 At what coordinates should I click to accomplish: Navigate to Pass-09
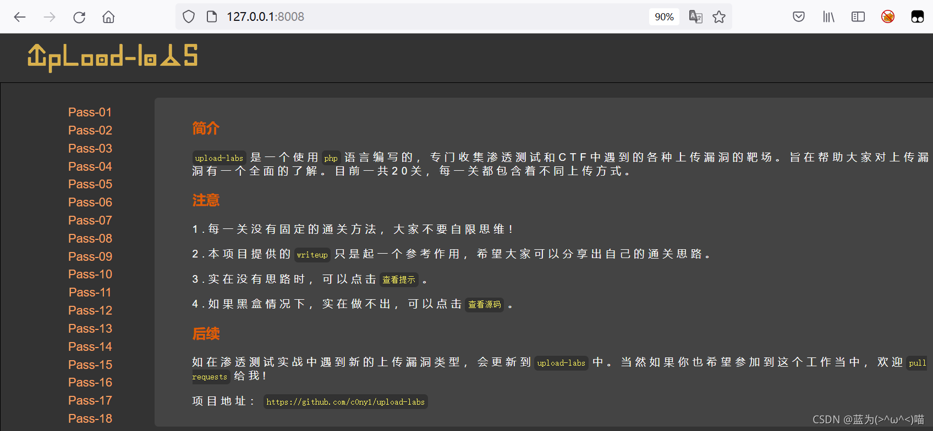90,256
